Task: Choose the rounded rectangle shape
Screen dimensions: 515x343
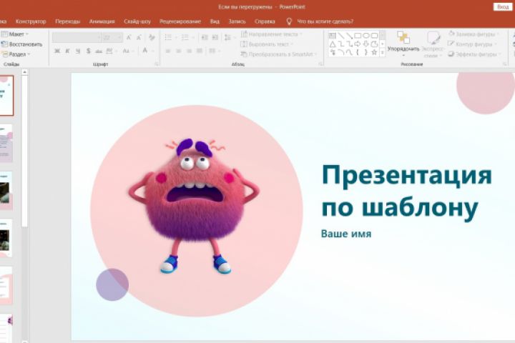Action: [374, 36]
